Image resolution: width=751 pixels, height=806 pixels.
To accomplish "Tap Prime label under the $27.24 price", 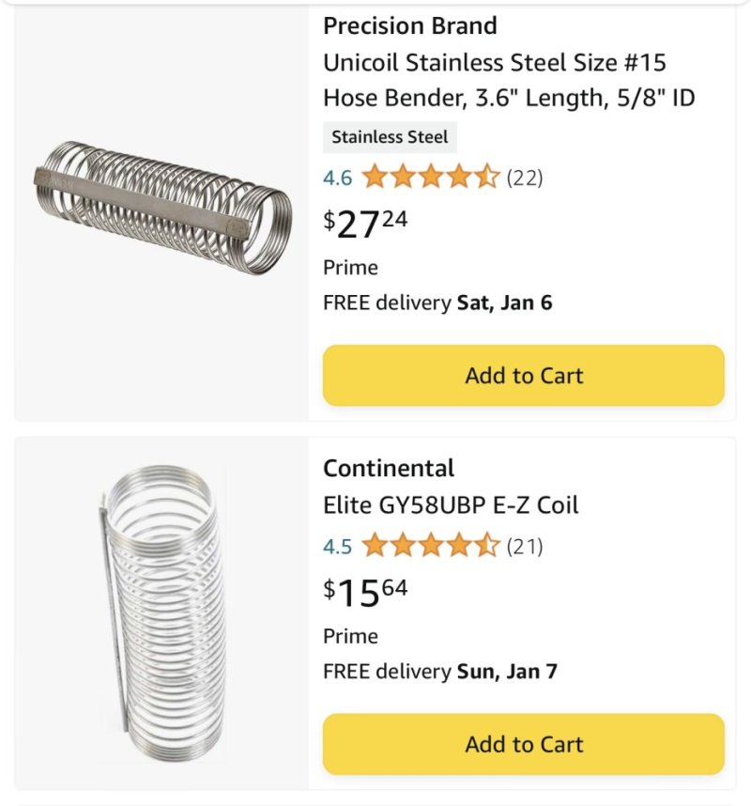I will click(350, 268).
